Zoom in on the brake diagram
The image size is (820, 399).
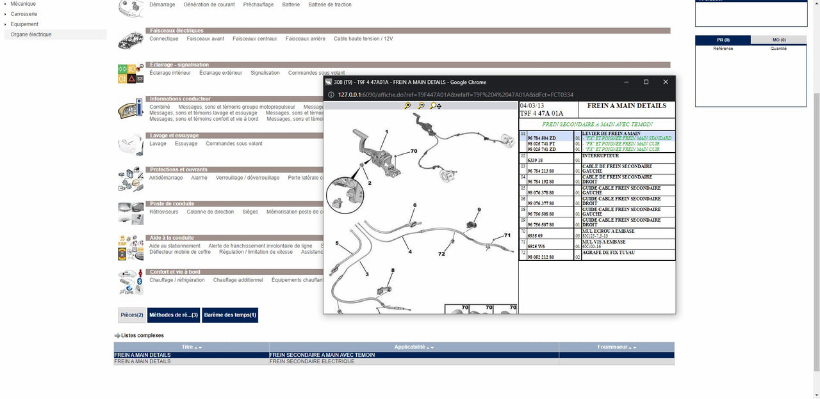[407, 106]
